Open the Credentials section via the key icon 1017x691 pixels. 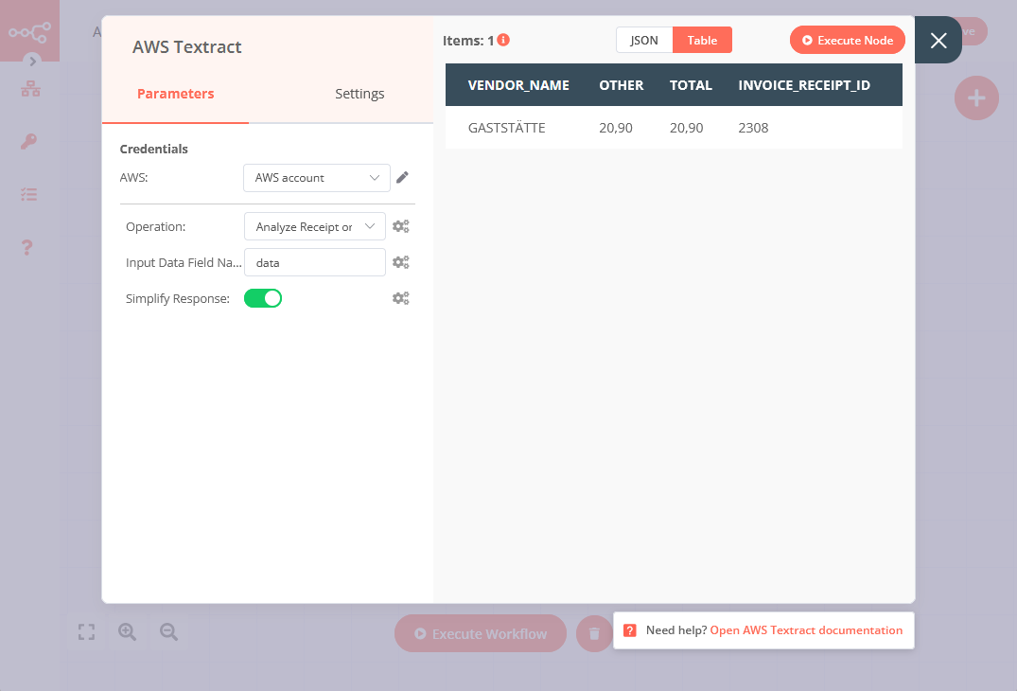pos(28,141)
